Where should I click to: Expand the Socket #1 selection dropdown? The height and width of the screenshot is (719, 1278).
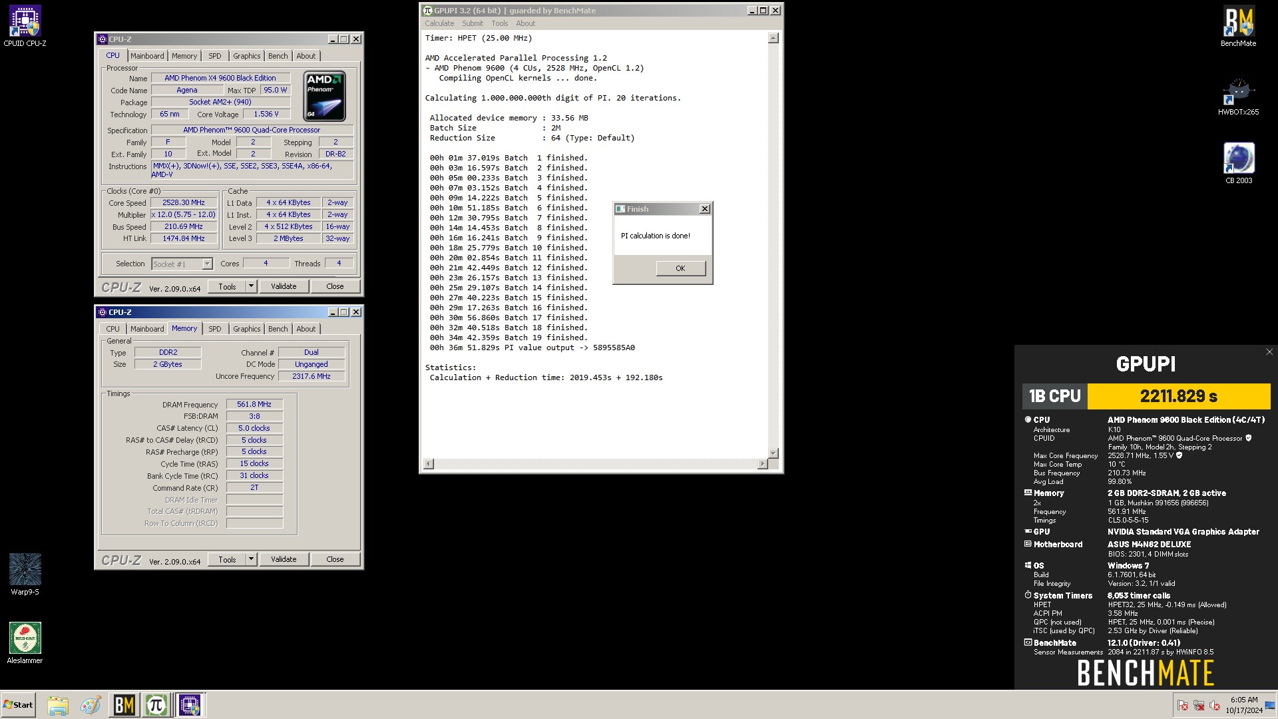click(x=207, y=264)
